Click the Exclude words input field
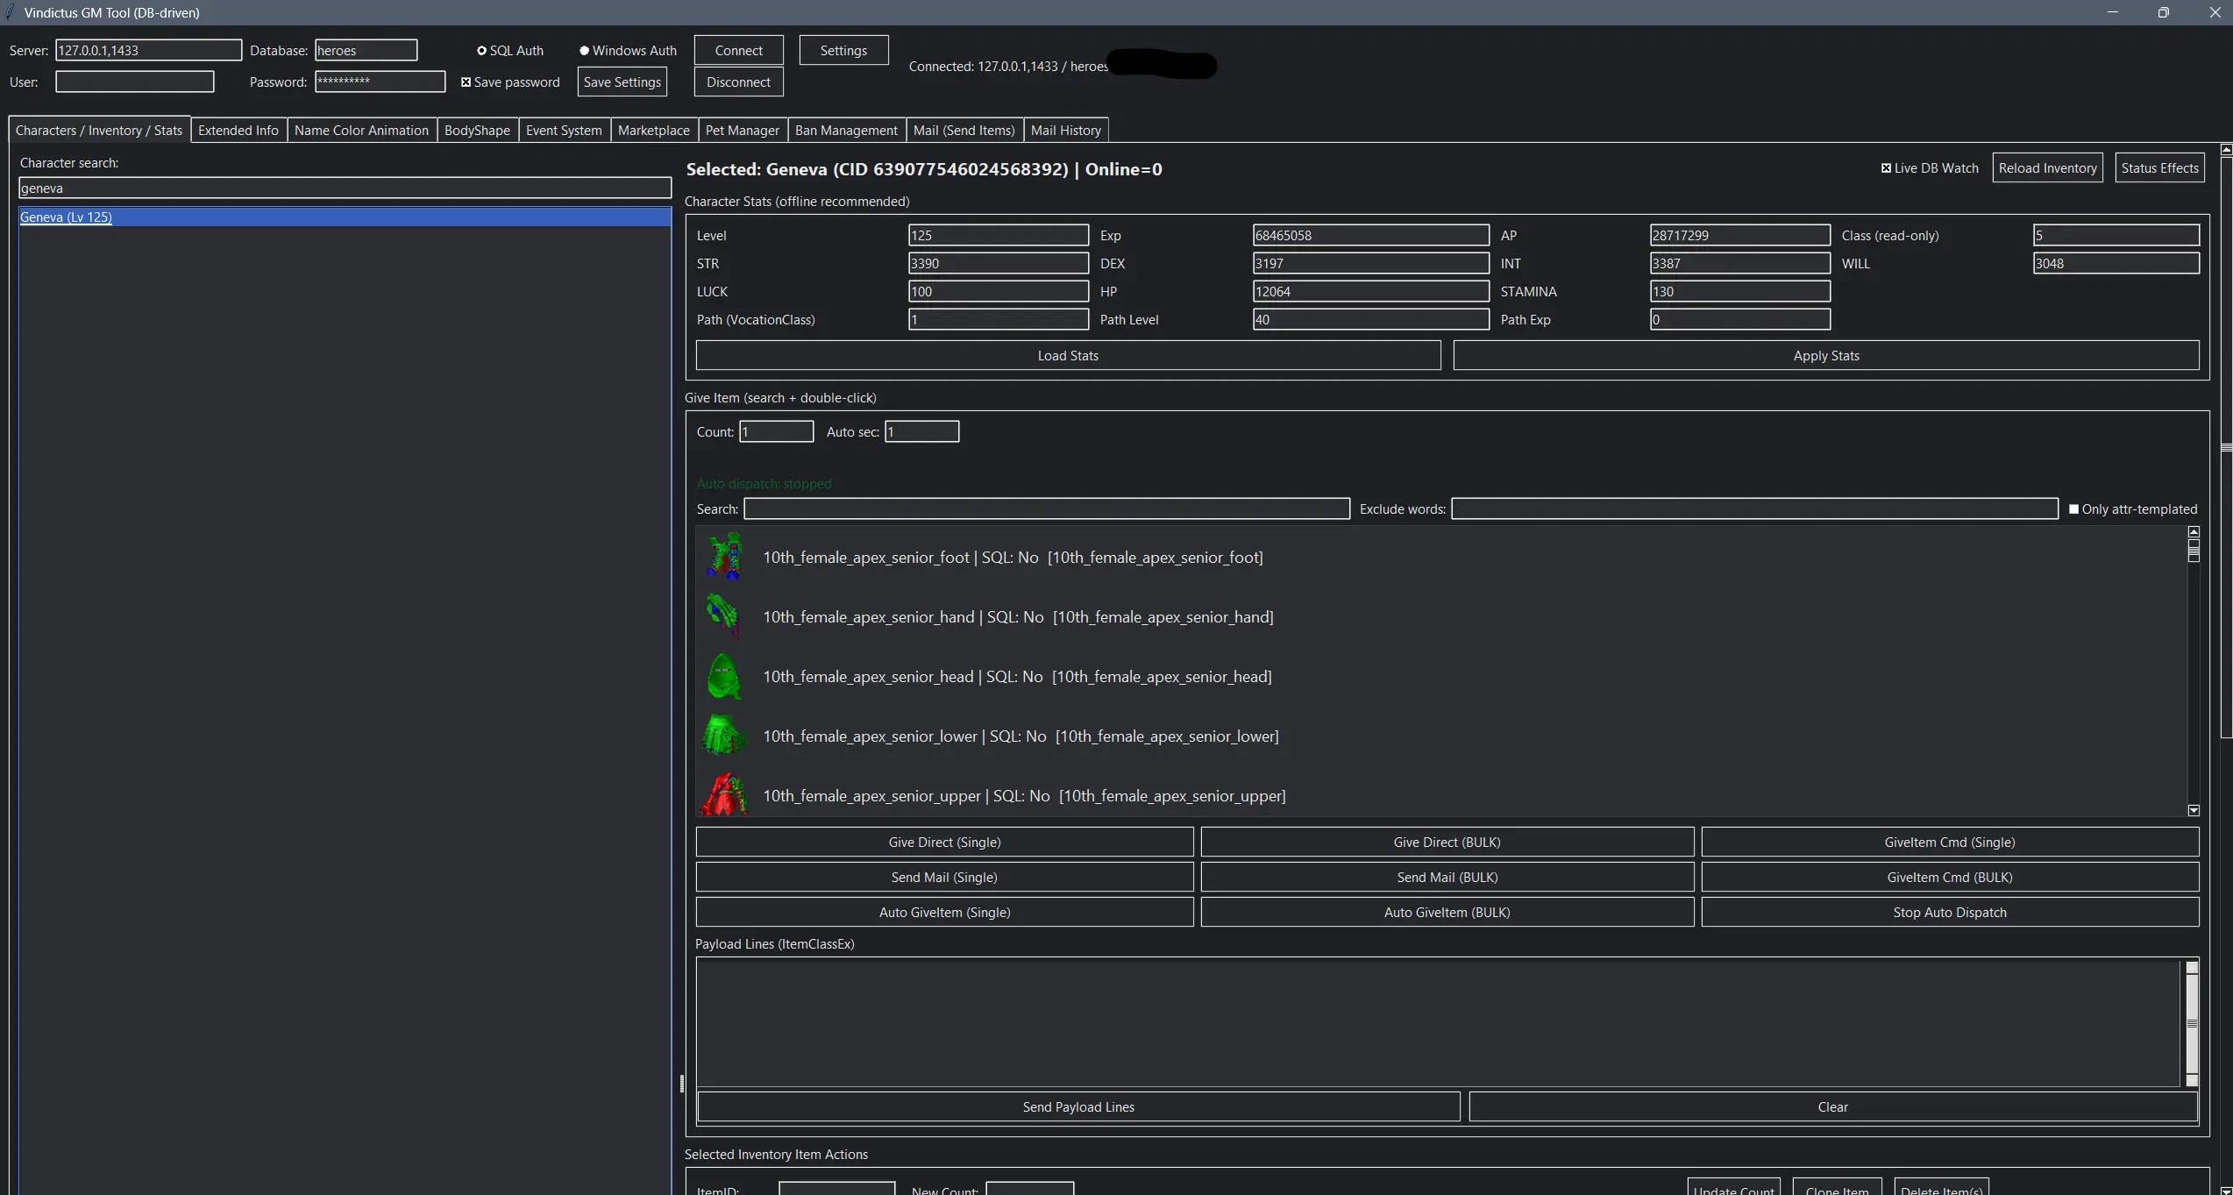This screenshot has height=1195, width=2233. 1754,509
